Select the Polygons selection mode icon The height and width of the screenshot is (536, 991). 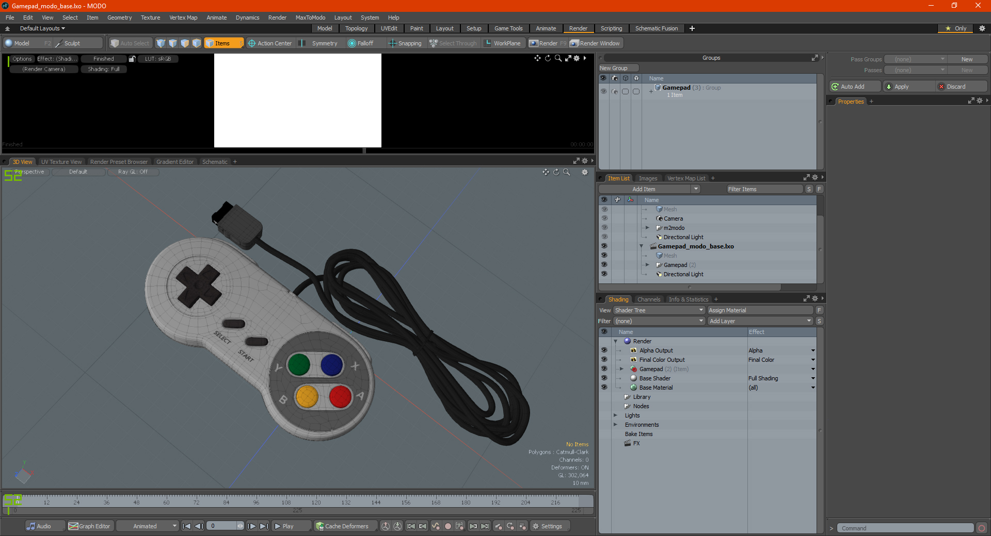point(185,43)
